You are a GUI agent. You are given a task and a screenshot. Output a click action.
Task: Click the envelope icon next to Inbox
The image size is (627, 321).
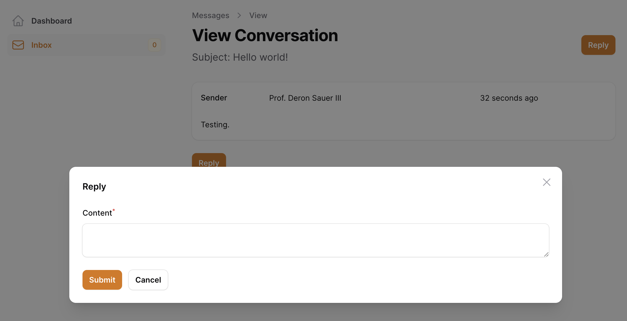coord(18,45)
